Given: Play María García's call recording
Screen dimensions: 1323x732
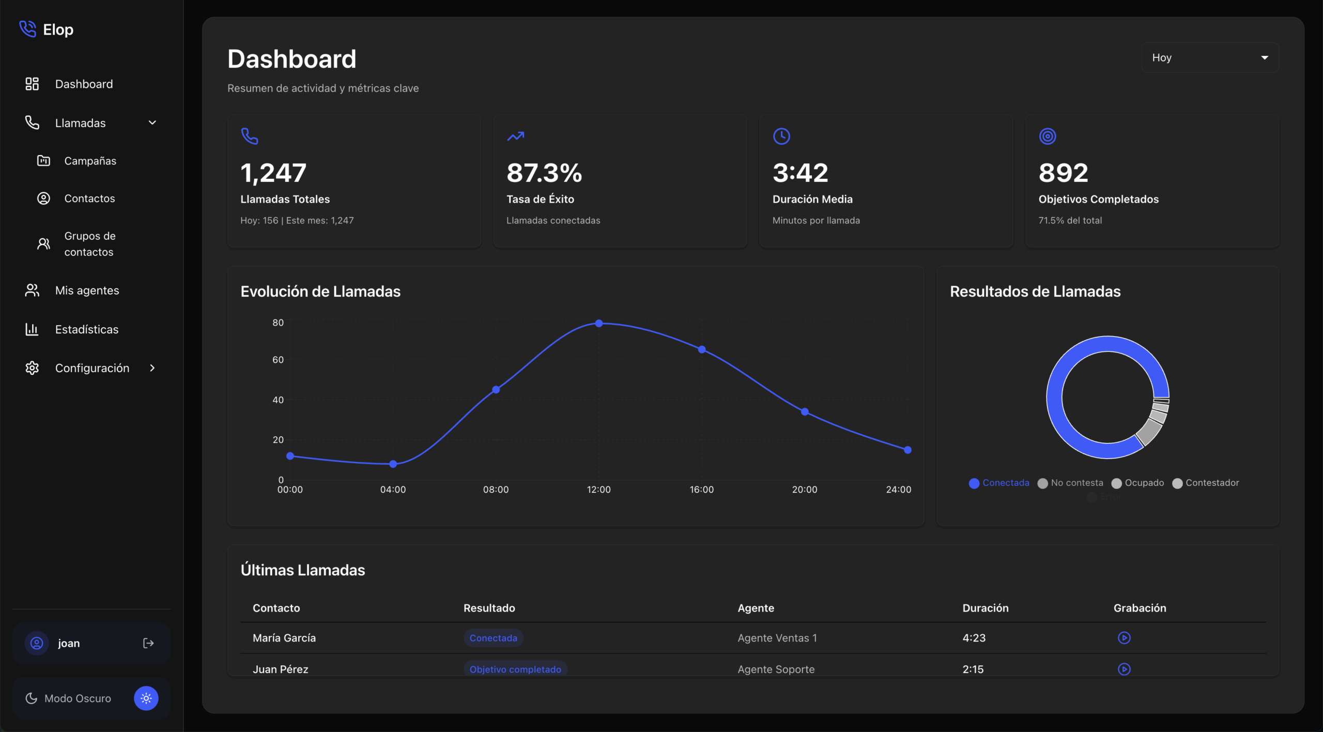Looking at the screenshot, I should pyautogui.click(x=1124, y=637).
